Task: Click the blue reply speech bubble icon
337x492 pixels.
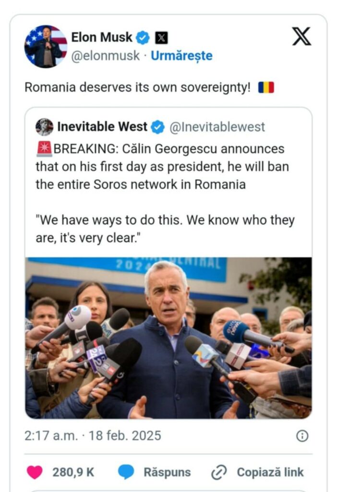Action: click(x=126, y=472)
